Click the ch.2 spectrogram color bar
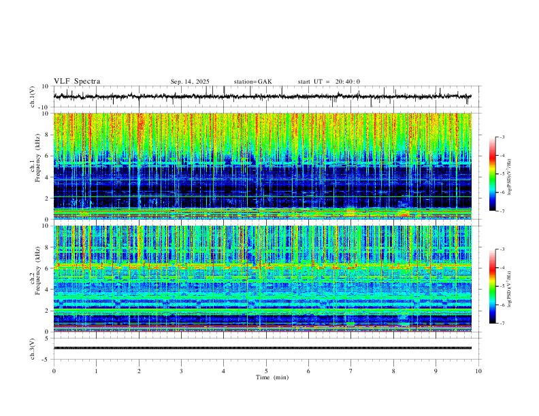This screenshot has height=416, width=539. point(492,286)
